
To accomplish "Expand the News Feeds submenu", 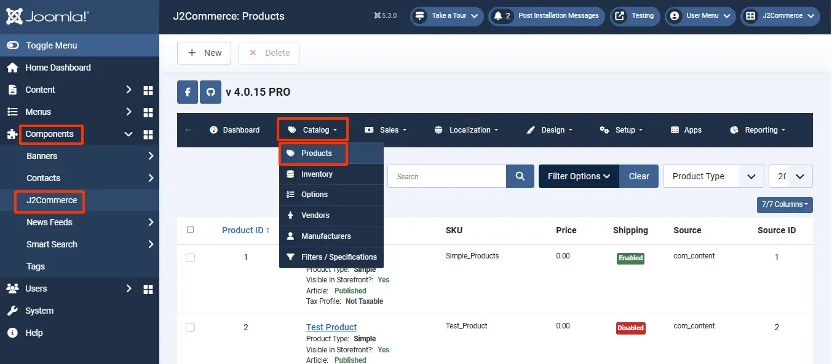I will tap(151, 222).
